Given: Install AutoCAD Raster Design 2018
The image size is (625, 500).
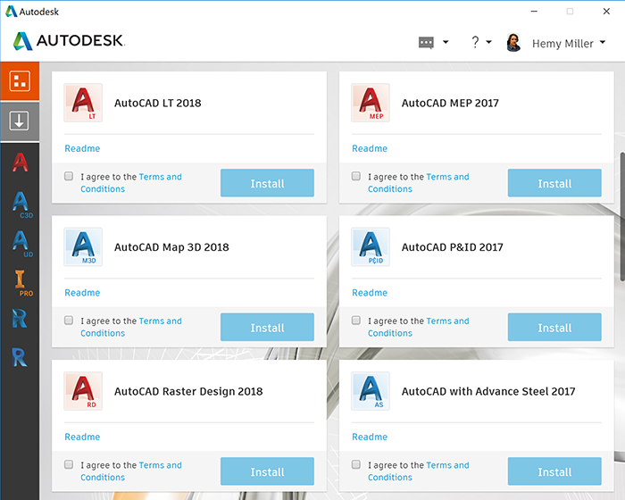Looking at the screenshot, I should click(x=267, y=471).
